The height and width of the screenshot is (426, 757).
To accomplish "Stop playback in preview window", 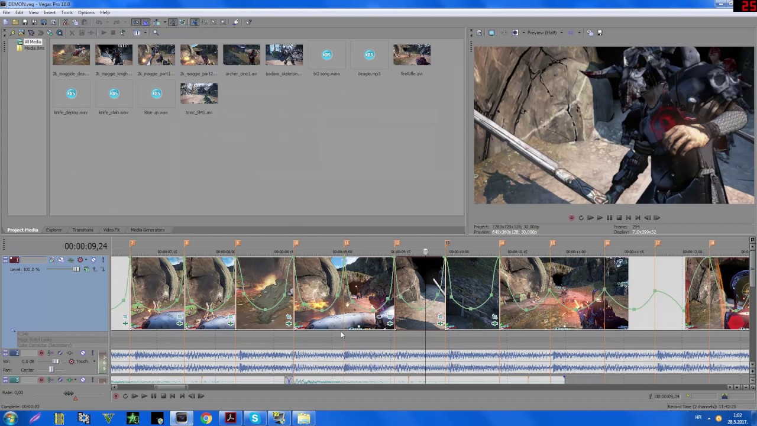I will point(619,218).
